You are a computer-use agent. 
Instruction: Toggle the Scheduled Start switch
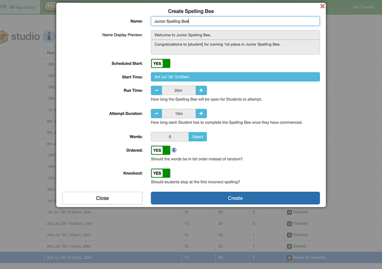pyautogui.click(x=161, y=64)
